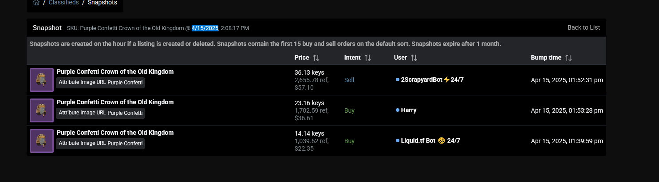Open item title in 23.16 keys listing
This screenshot has height=182, width=659.
click(115, 102)
